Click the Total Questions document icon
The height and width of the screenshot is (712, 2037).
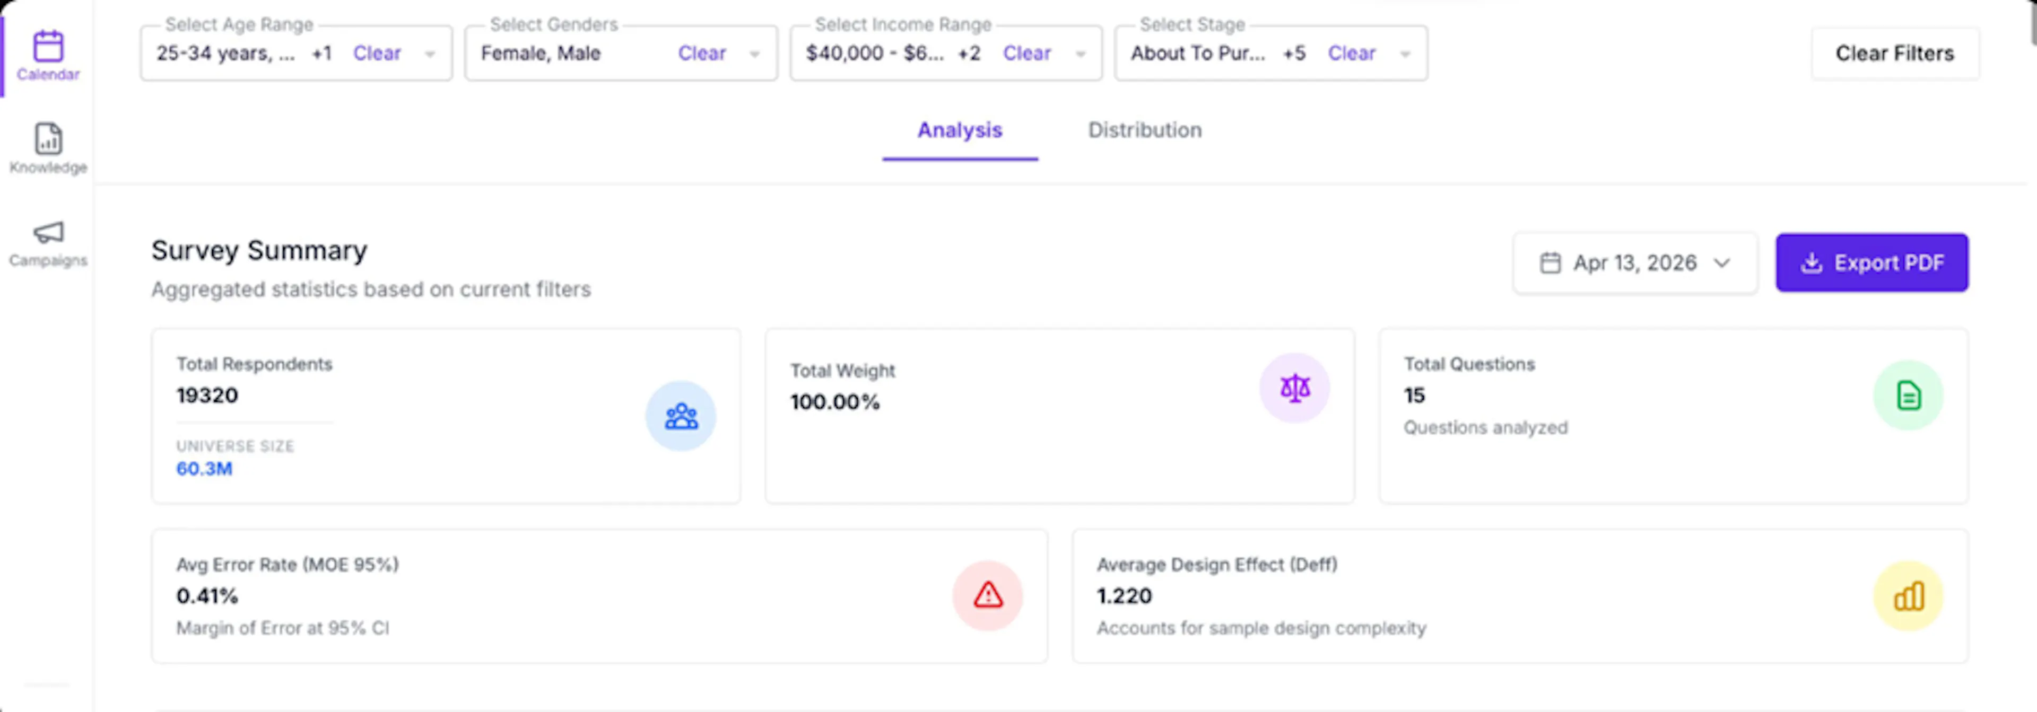click(1908, 395)
